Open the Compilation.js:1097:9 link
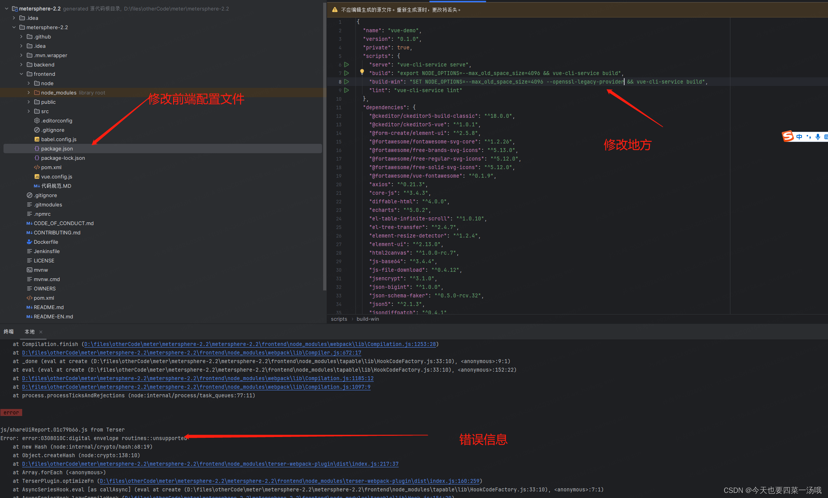 coord(196,387)
